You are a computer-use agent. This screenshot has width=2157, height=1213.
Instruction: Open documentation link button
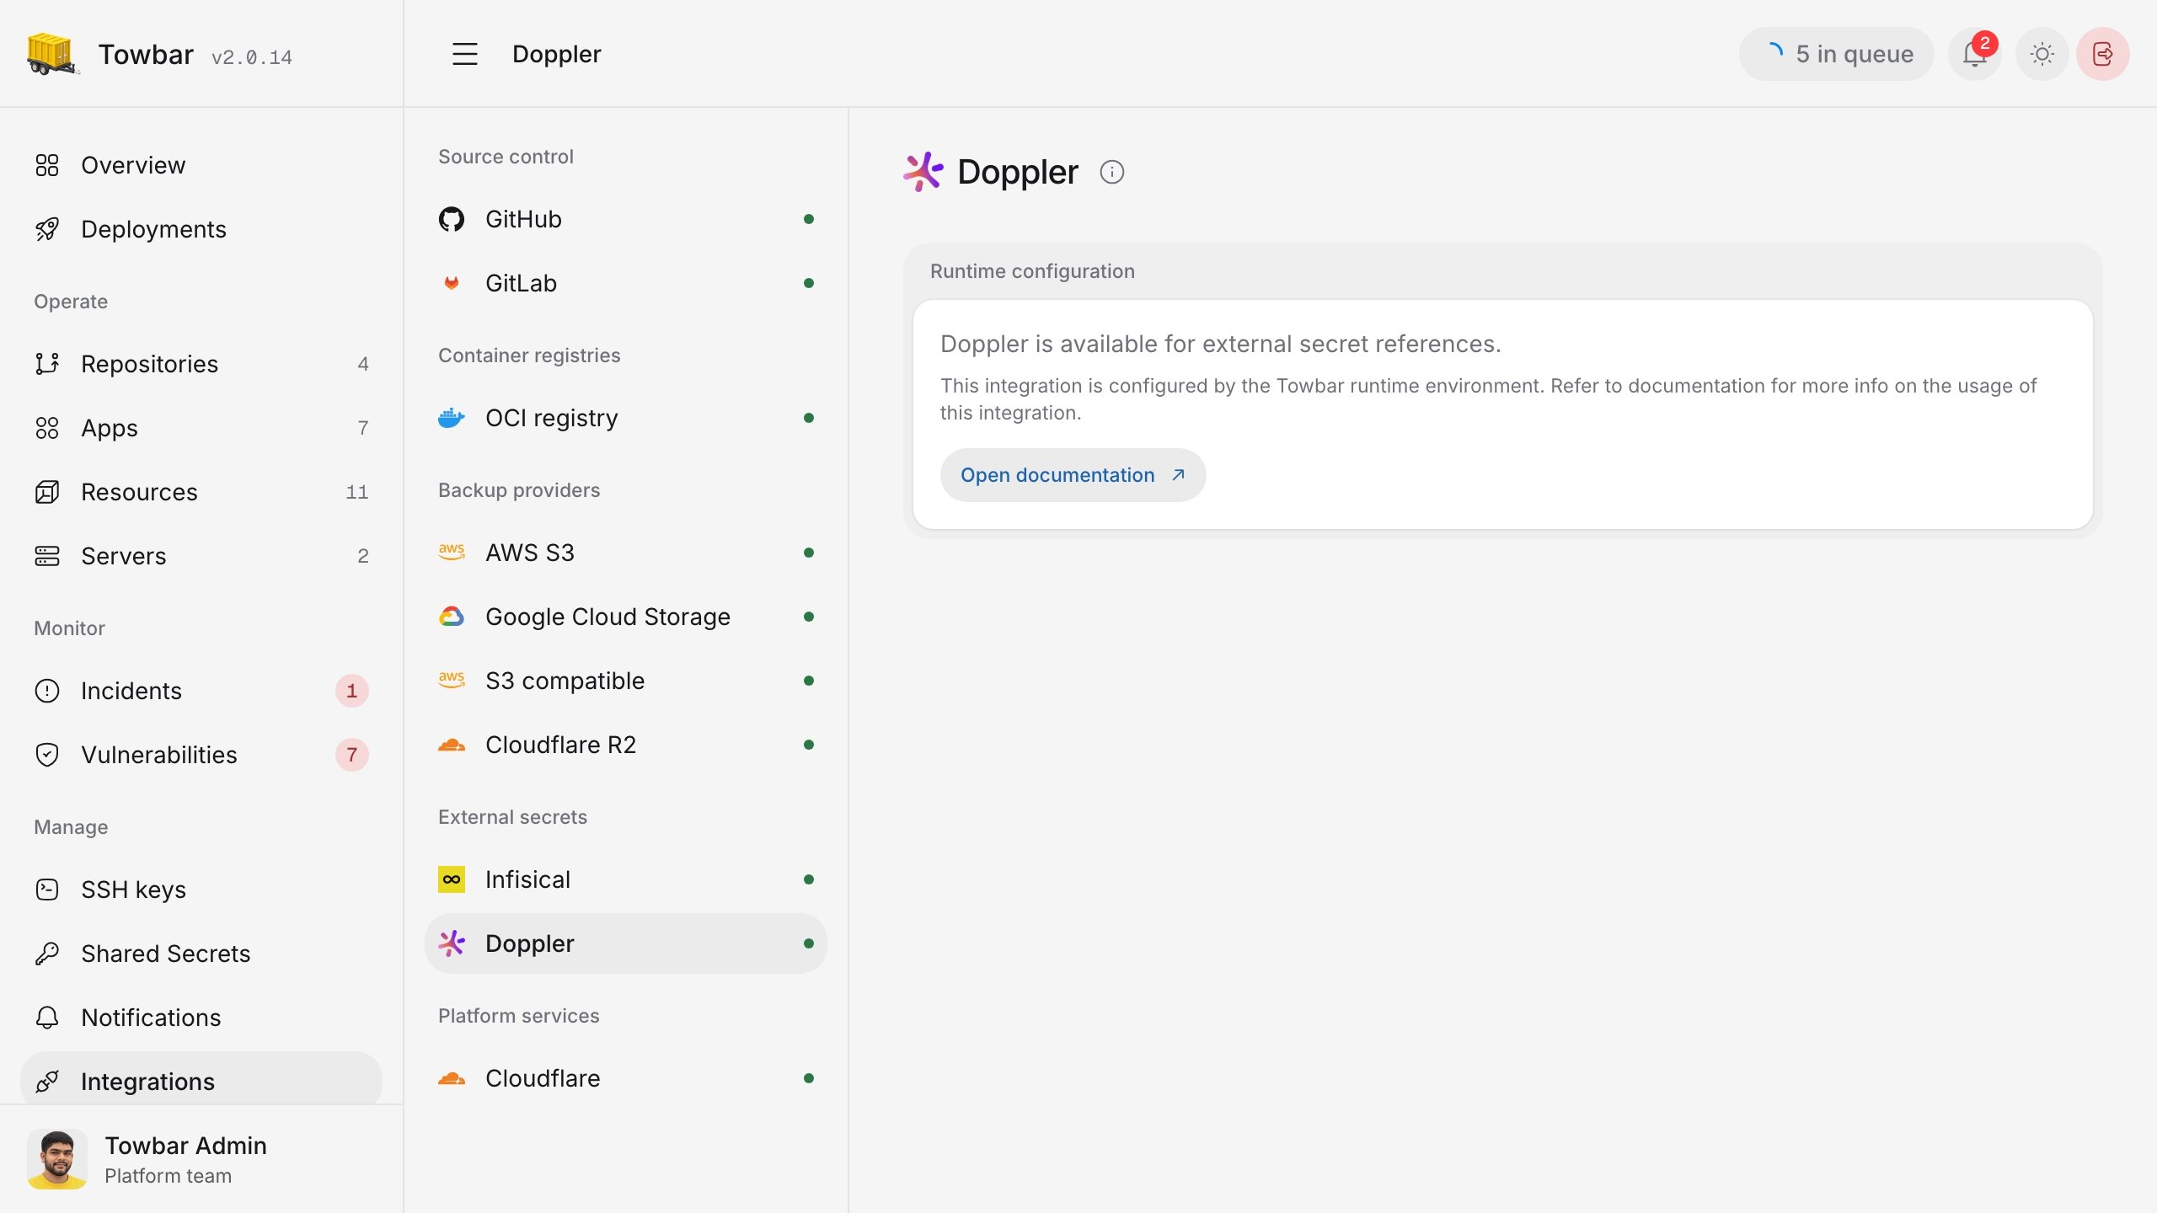point(1073,475)
